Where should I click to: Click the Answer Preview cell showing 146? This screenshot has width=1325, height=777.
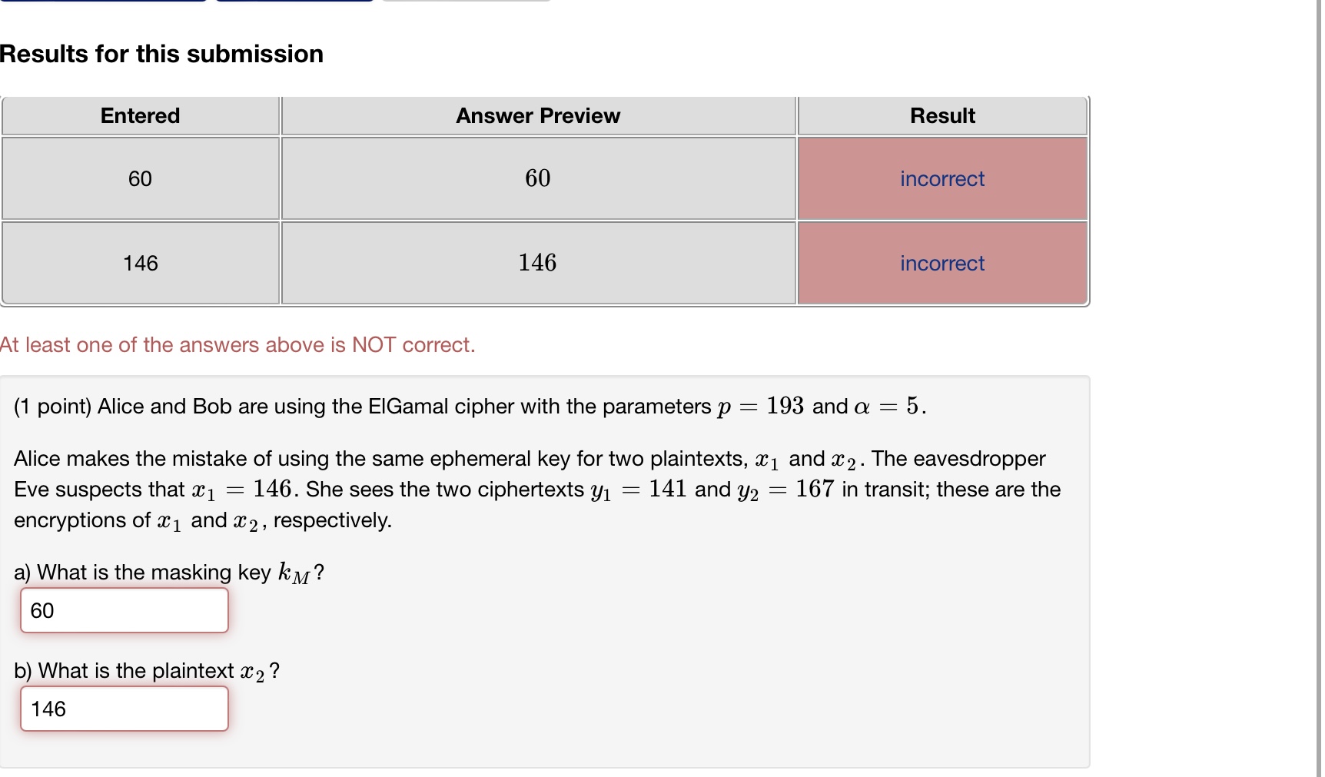tap(537, 263)
